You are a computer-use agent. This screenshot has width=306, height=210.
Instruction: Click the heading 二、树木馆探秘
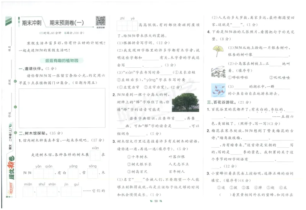pos(33,133)
